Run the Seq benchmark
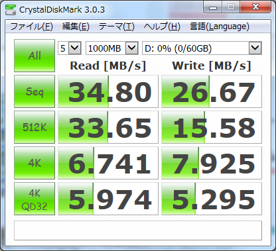 (34, 91)
